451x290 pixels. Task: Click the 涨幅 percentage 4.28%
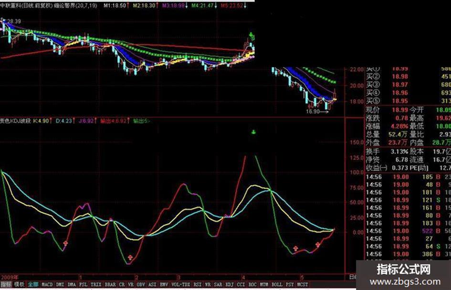click(399, 126)
